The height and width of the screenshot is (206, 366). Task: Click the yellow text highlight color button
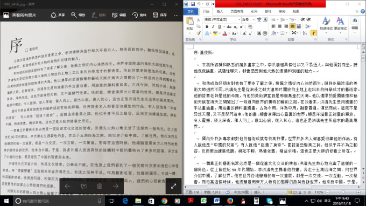(215, 33)
